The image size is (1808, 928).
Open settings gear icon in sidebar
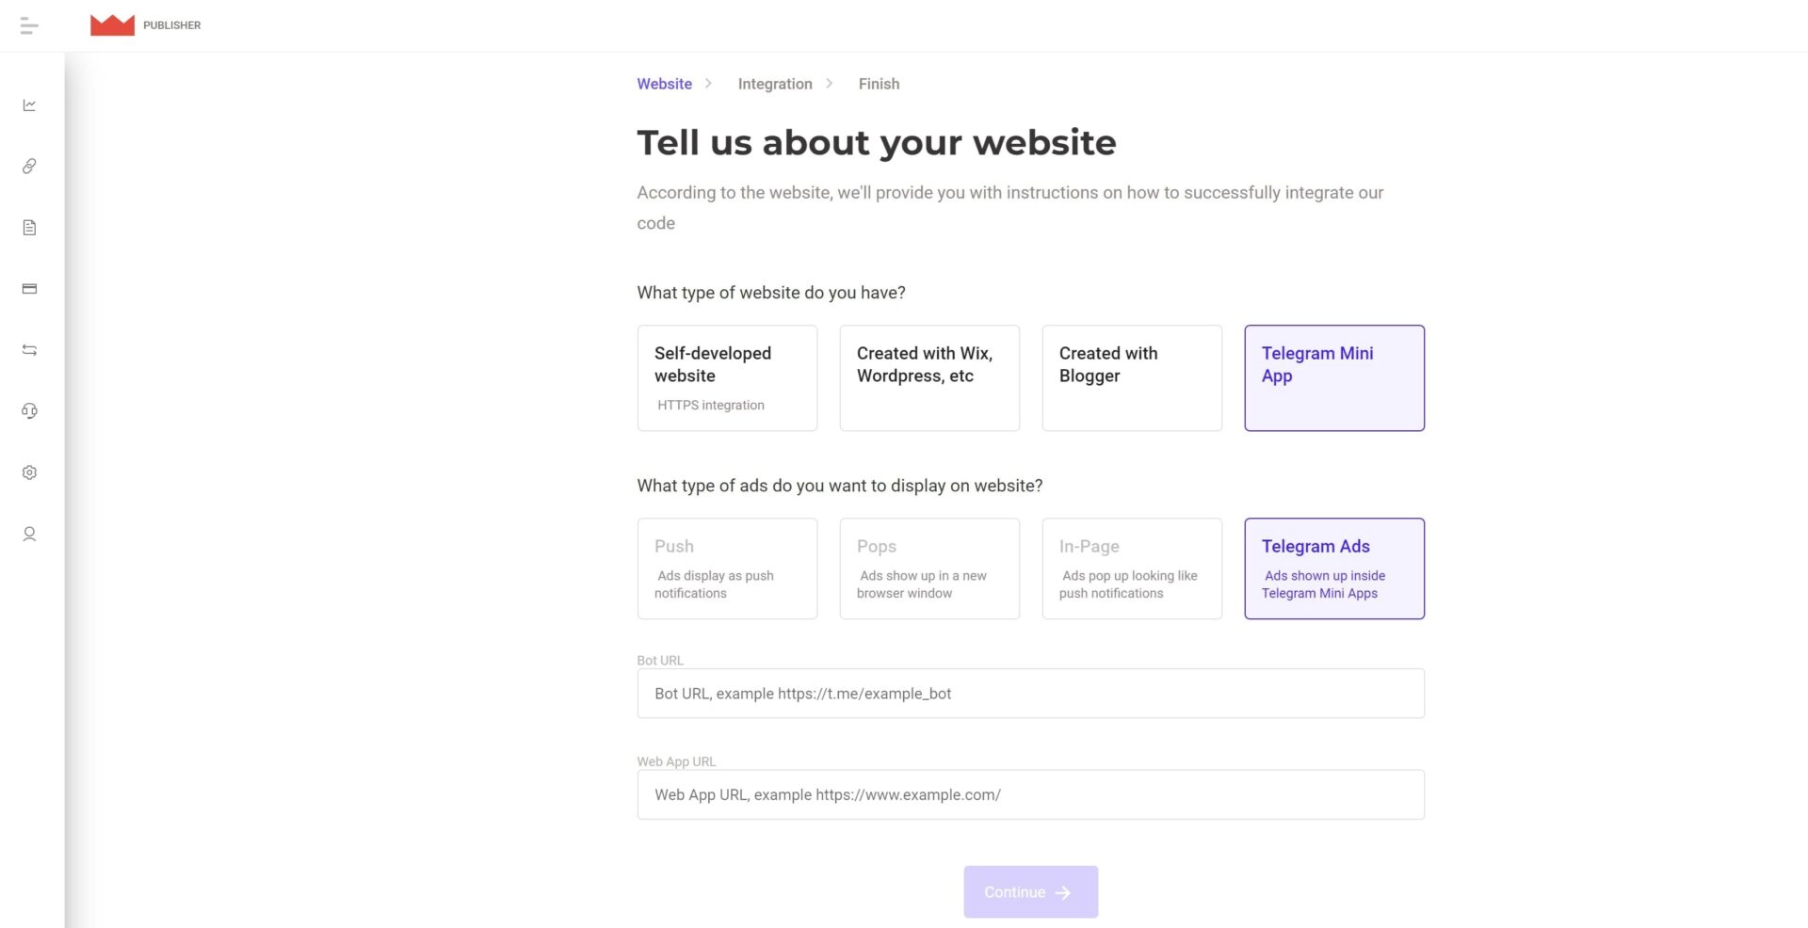[x=29, y=472]
